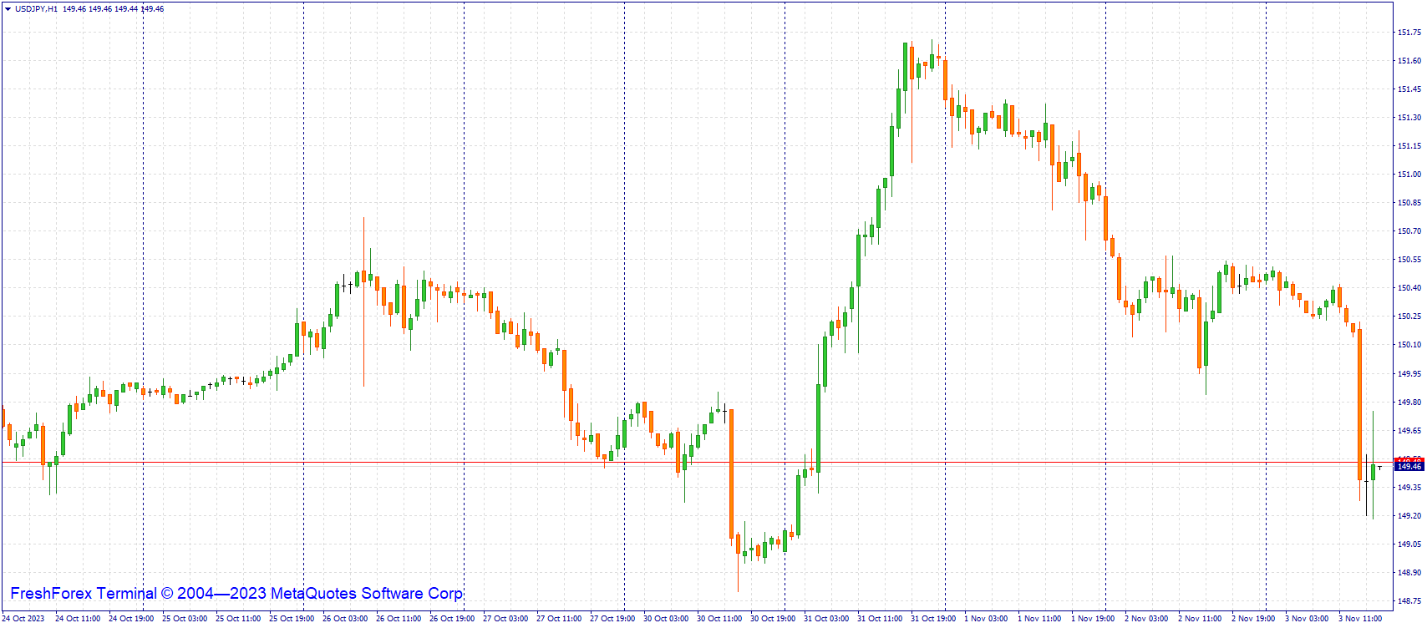Click the 27 Oct 03:00 time label
This screenshot has height=628, width=1427.
pos(505,619)
